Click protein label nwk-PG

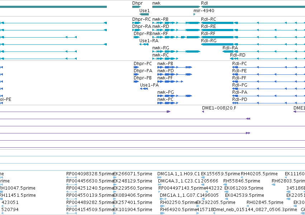pyautogui.click(x=166, y=92)
